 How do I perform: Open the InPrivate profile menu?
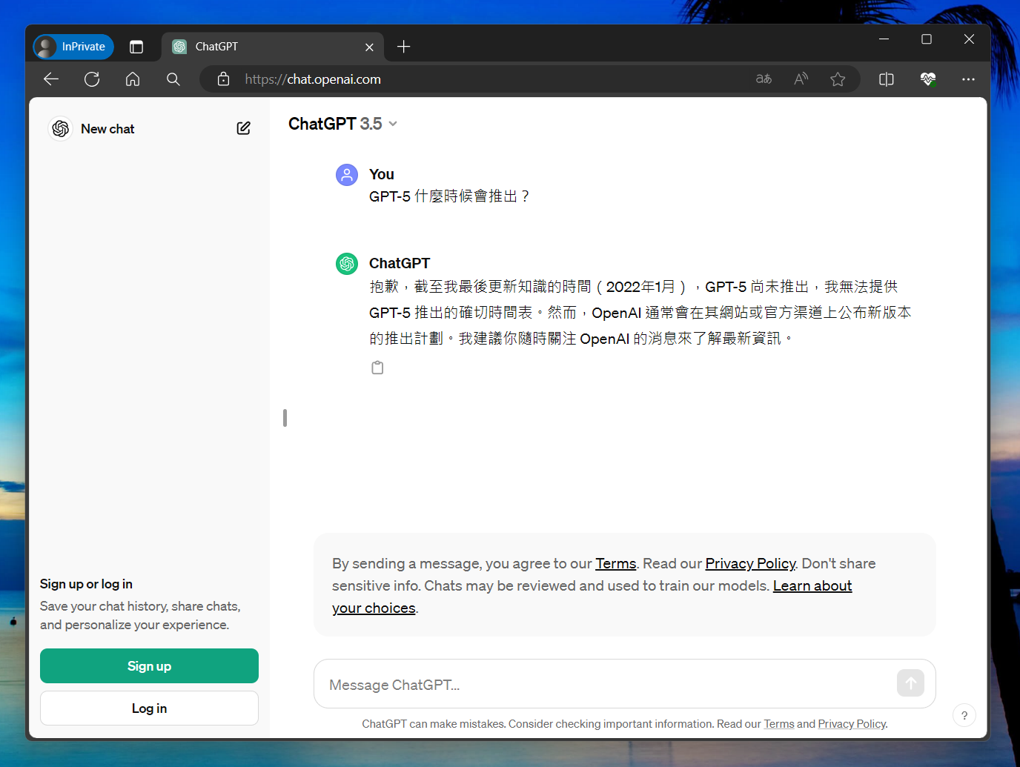[73, 47]
